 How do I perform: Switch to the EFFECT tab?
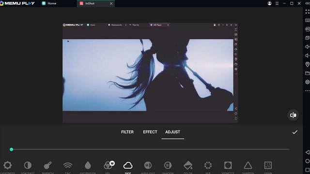tap(150, 132)
